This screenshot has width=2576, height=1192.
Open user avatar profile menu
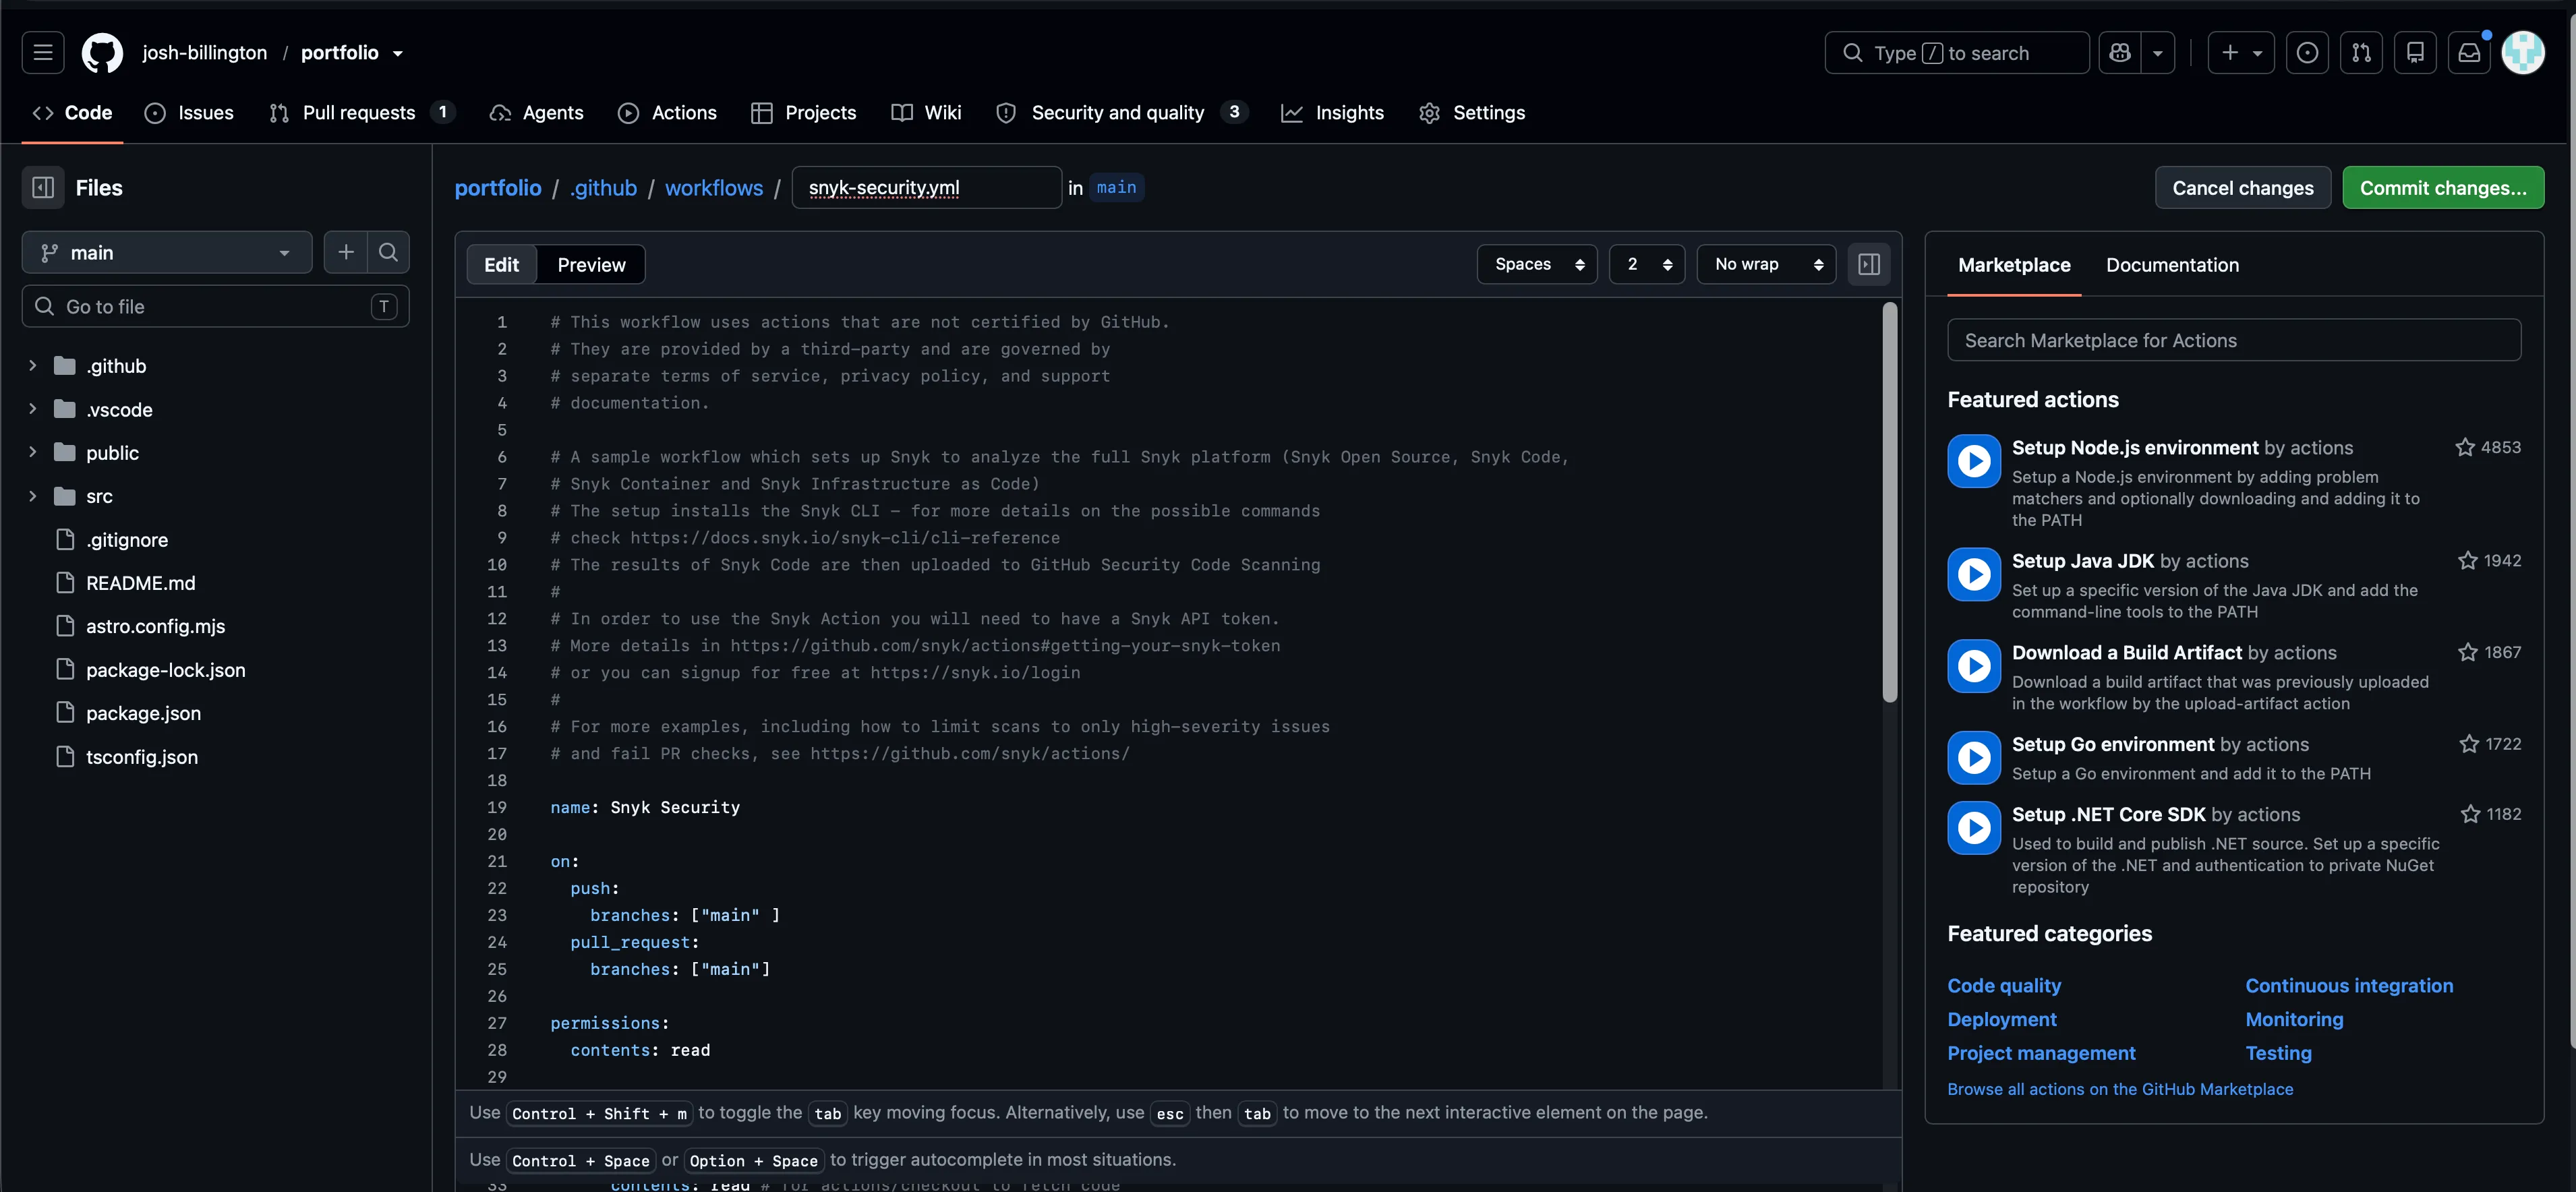[2523, 53]
